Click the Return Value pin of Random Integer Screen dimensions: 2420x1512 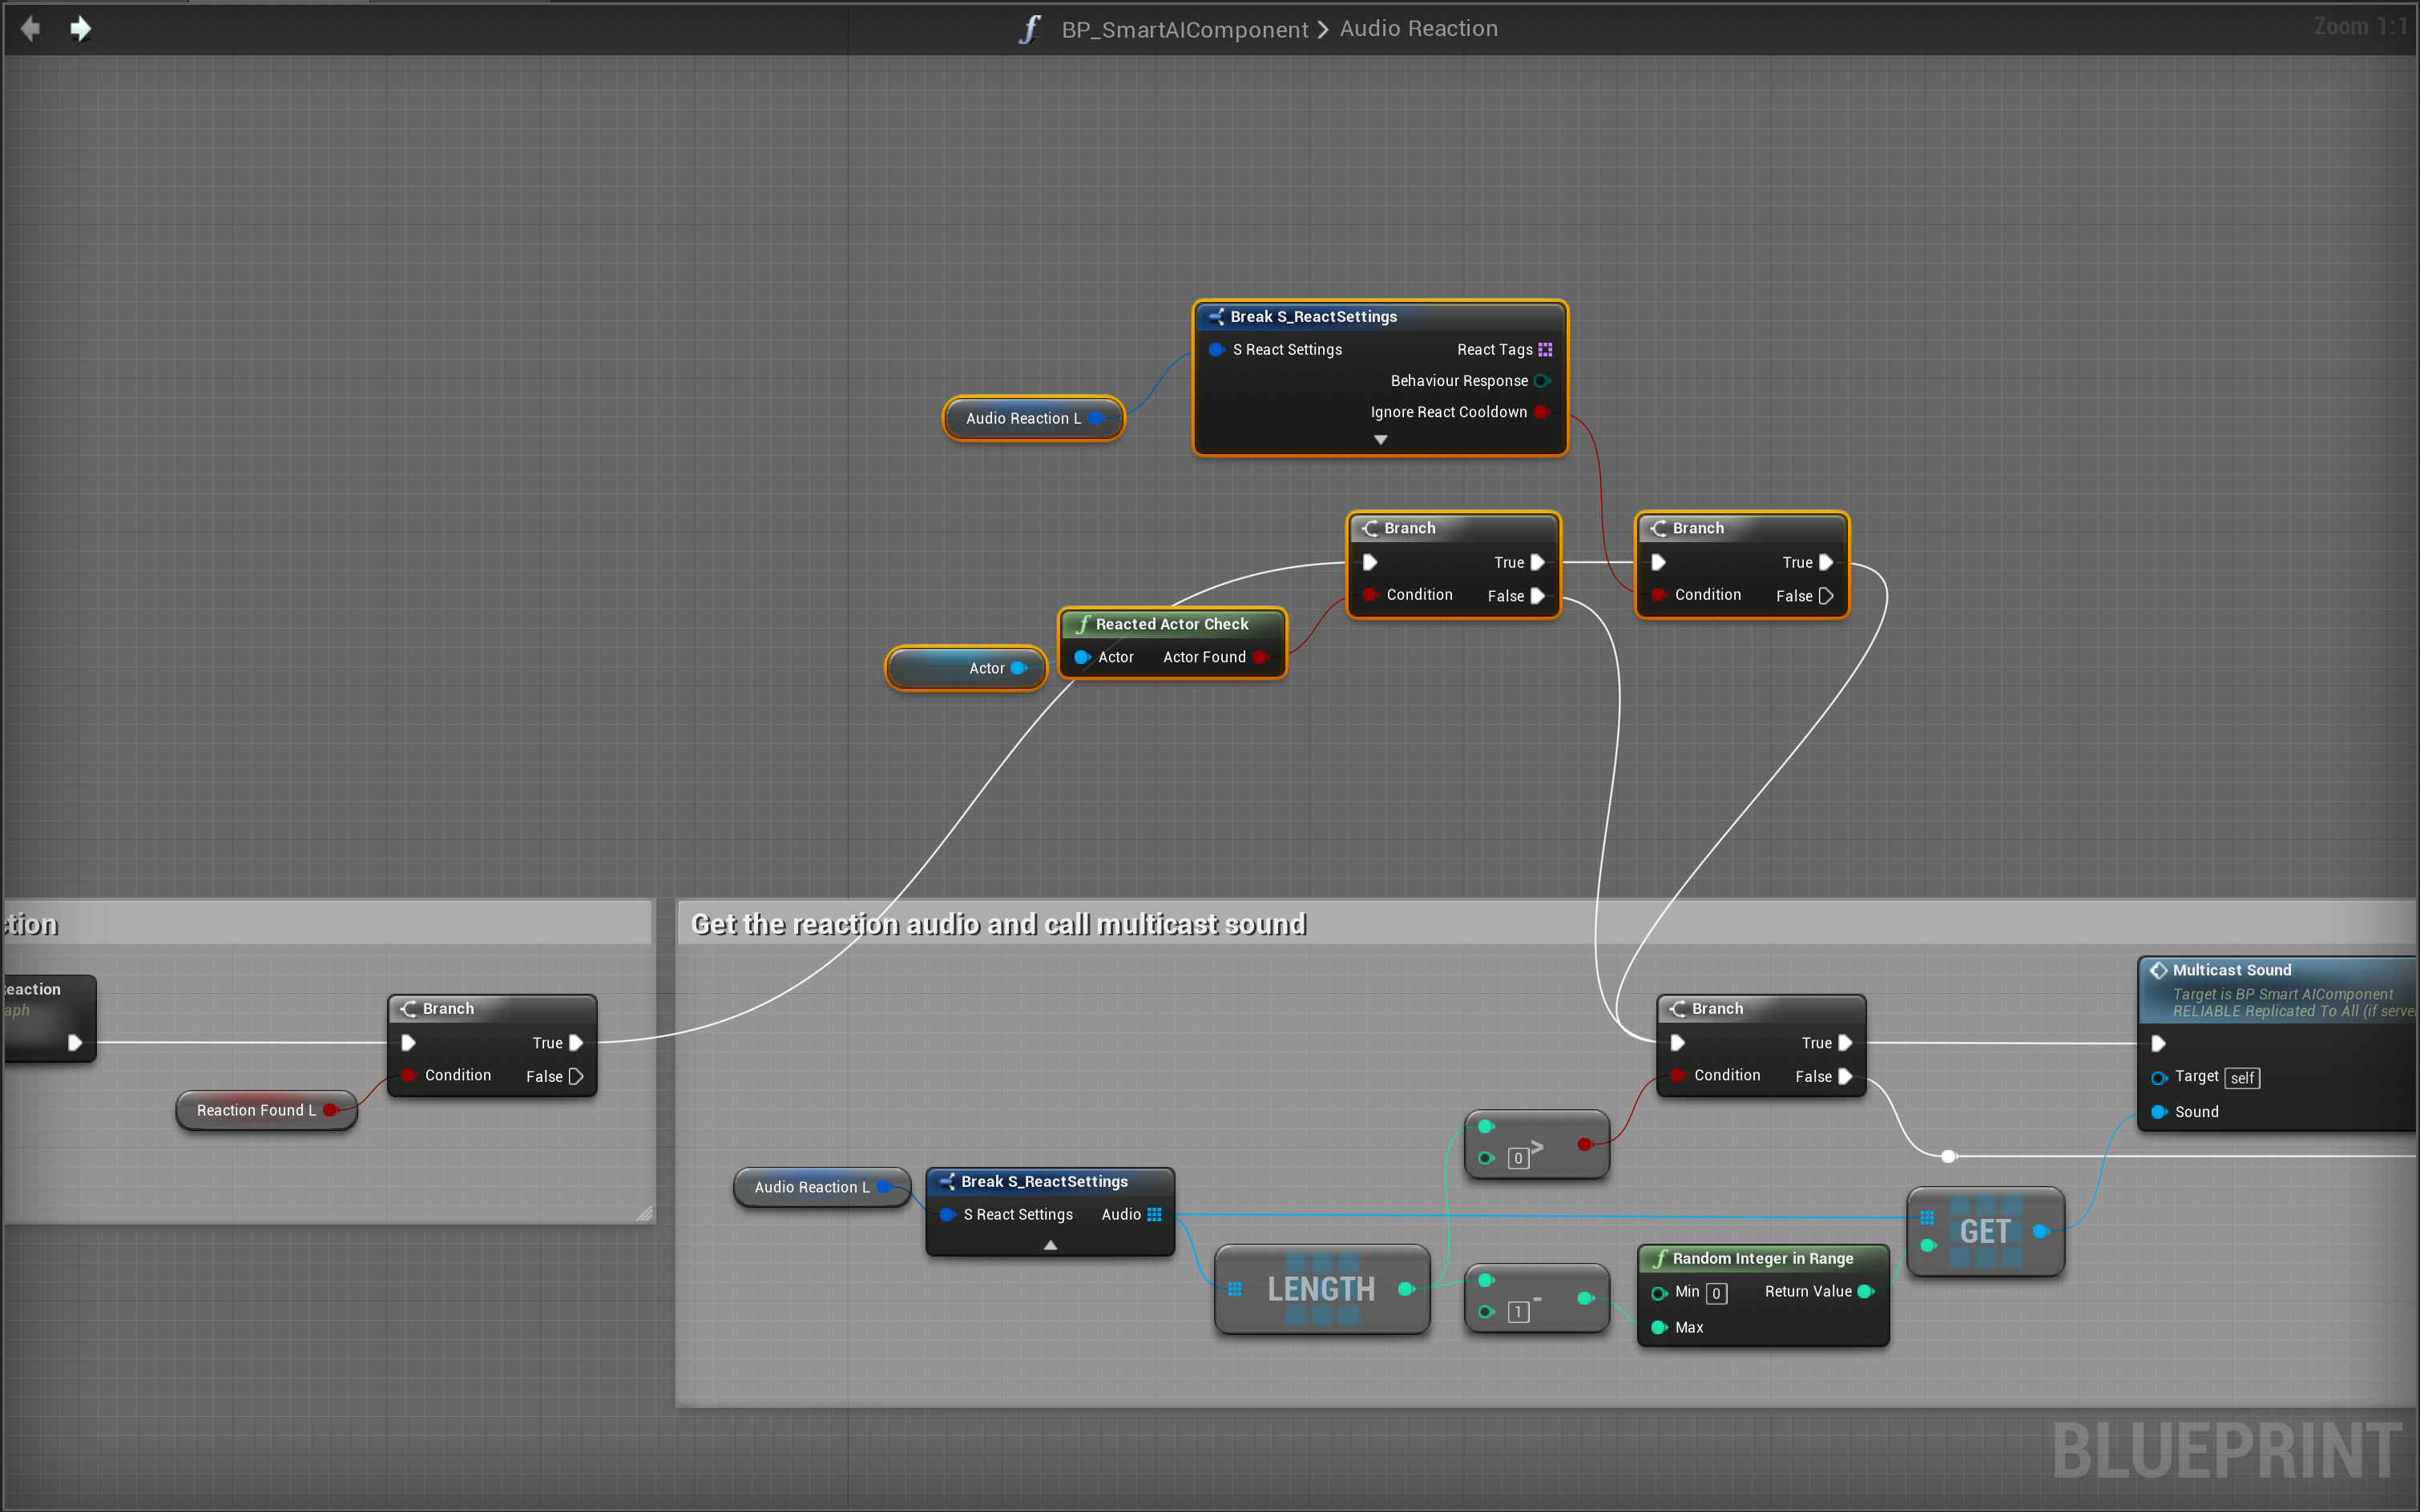(1865, 1292)
